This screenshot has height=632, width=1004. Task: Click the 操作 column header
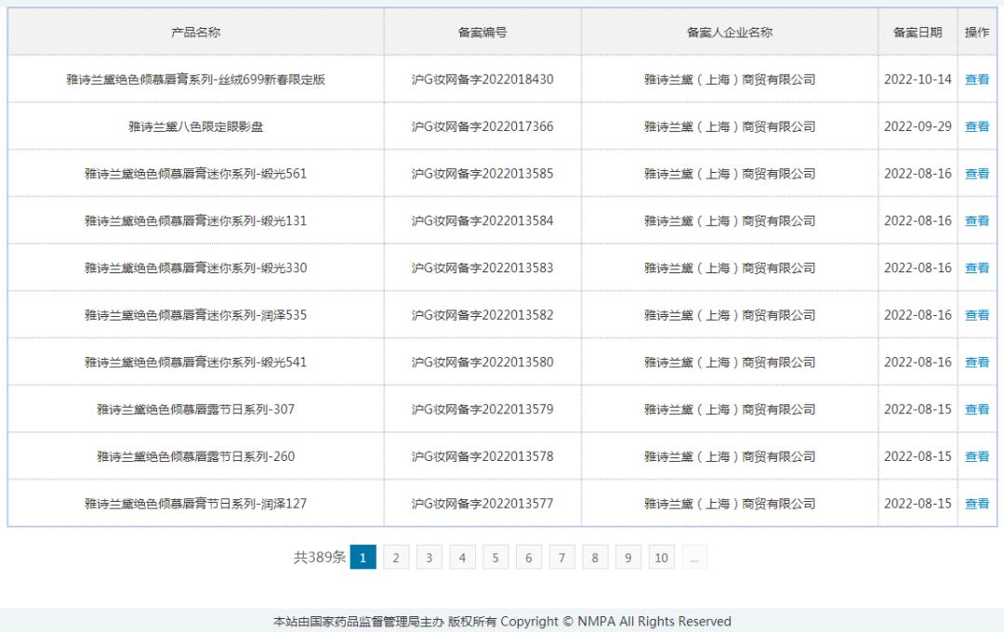click(977, 32)
